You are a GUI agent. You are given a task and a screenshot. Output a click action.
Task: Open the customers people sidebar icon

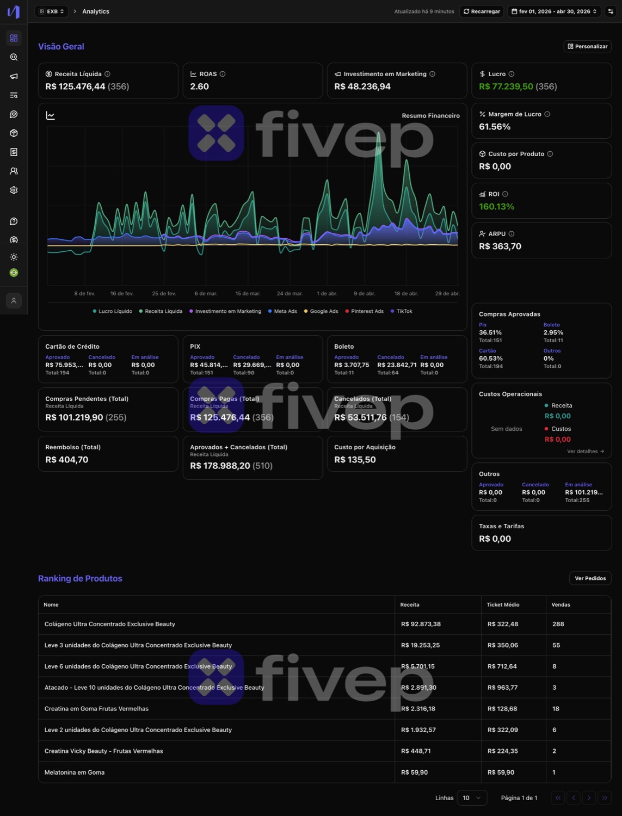14,171
